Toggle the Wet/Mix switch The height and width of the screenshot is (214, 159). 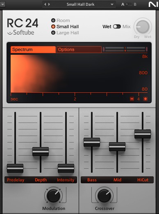click(117, 27)
